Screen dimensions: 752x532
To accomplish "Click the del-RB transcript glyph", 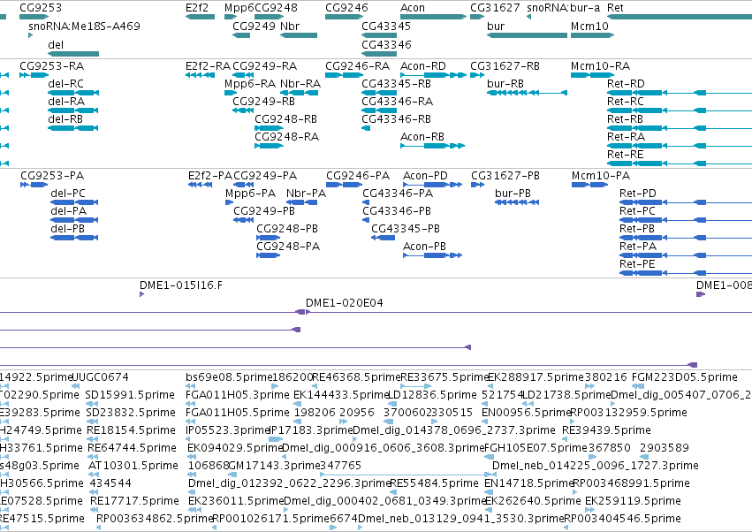I will click(73, 128).
